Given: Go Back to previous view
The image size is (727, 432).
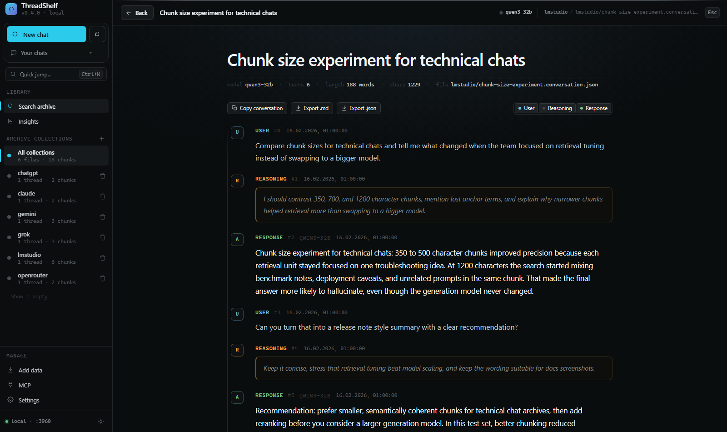Looking at the screenshot, I should [137, 13].
